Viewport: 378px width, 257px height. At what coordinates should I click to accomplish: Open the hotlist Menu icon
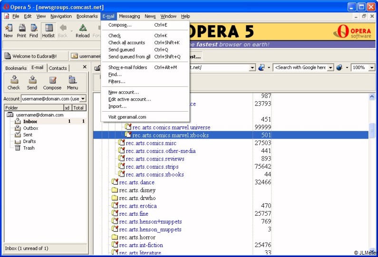coord(72,83)
